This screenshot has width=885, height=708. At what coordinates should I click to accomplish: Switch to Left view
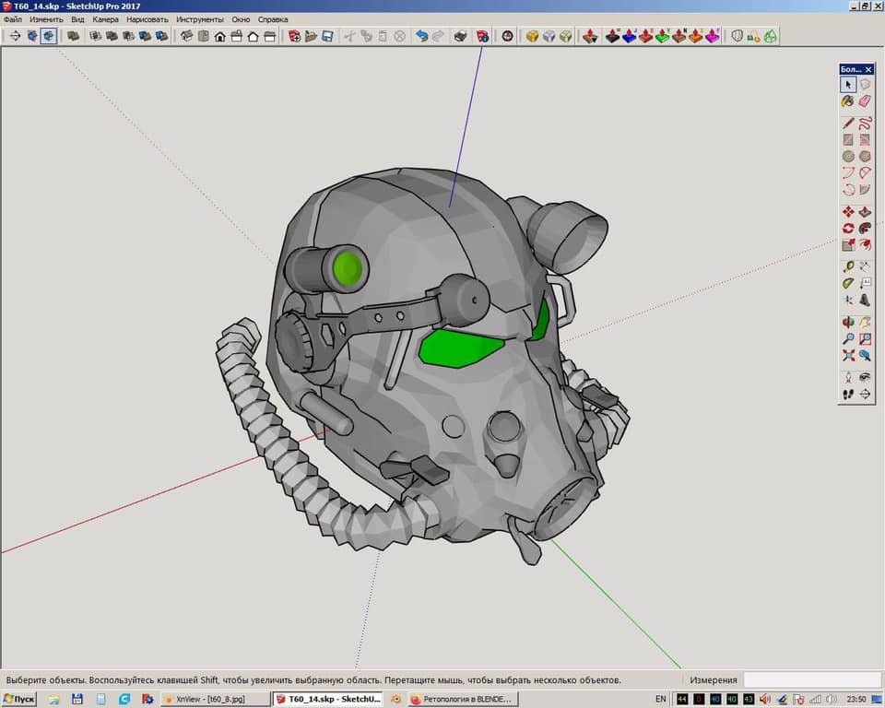pyautogui.click(x=270, y=36)
